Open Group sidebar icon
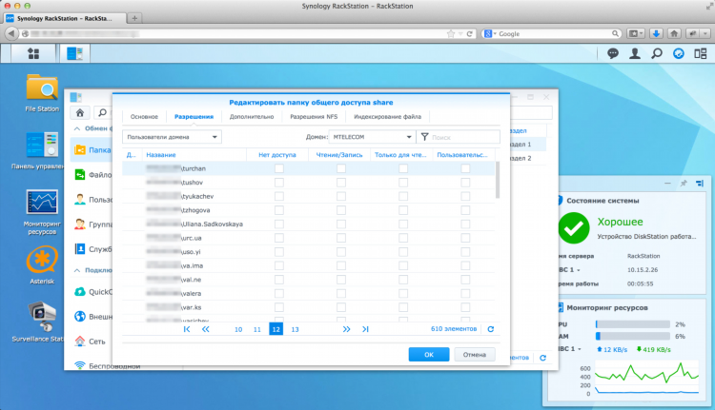 tap(80, 225)
